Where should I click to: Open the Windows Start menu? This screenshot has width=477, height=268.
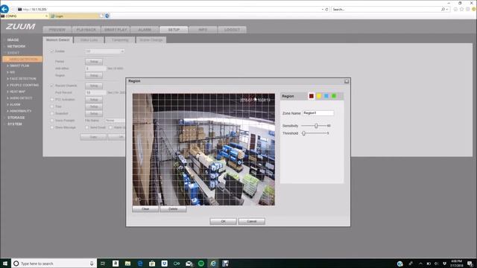(5, 264)
